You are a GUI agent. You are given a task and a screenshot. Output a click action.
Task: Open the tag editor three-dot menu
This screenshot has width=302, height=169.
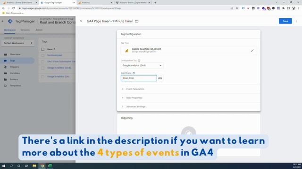pos(296,21)
